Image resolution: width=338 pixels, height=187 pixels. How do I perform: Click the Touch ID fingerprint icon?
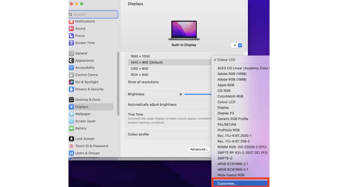pyautogui.click(x=71, y=146)
